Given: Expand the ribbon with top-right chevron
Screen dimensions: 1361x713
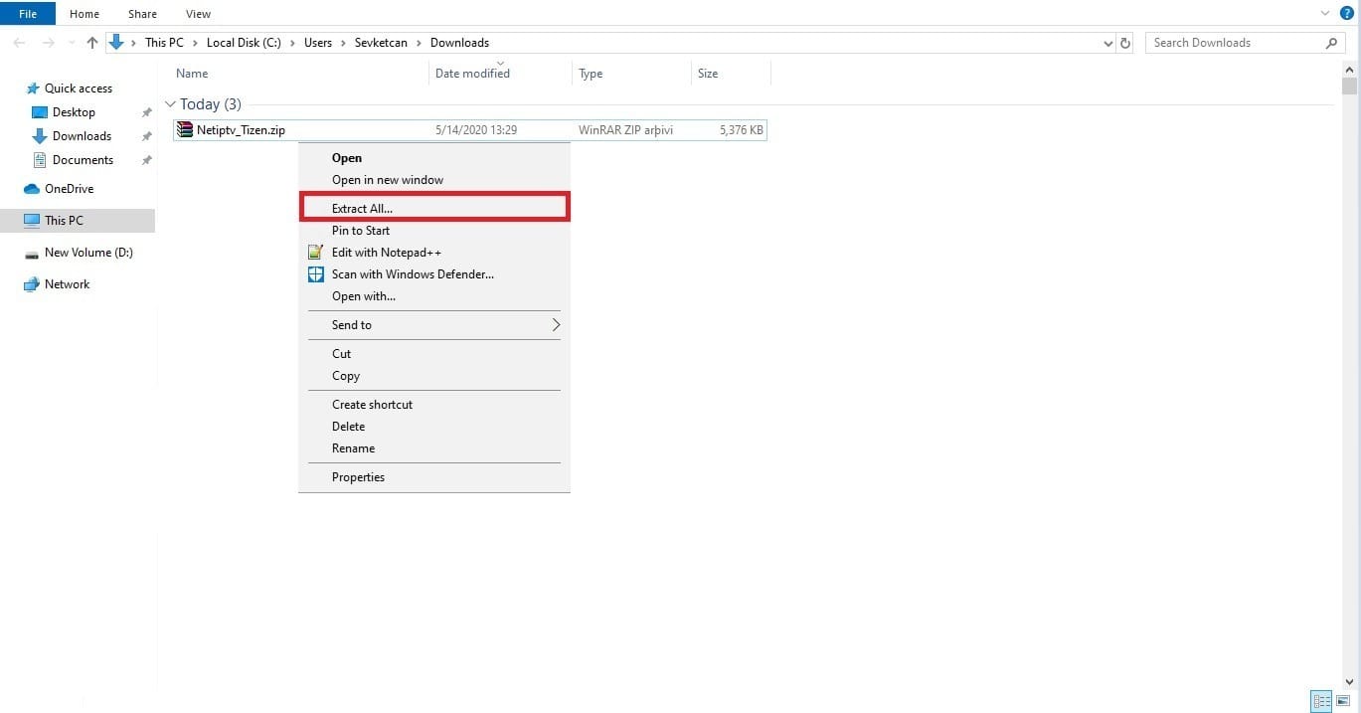Looking at the screenshot, I should [1325, 13].
